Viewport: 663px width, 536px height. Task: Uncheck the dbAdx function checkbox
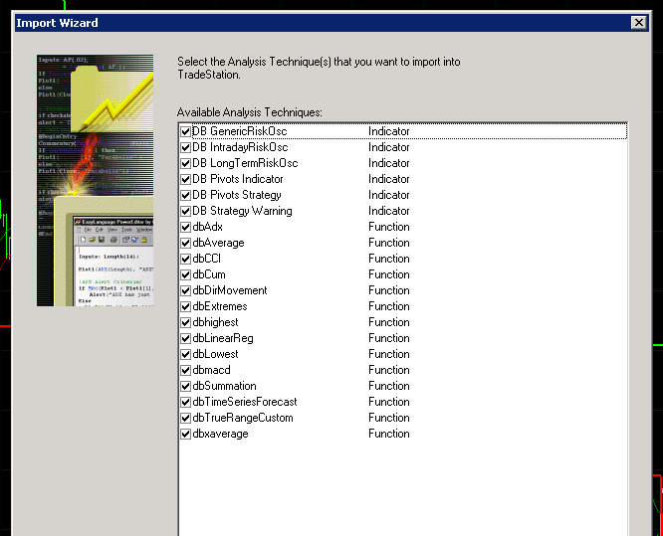(x=186, y=227)
